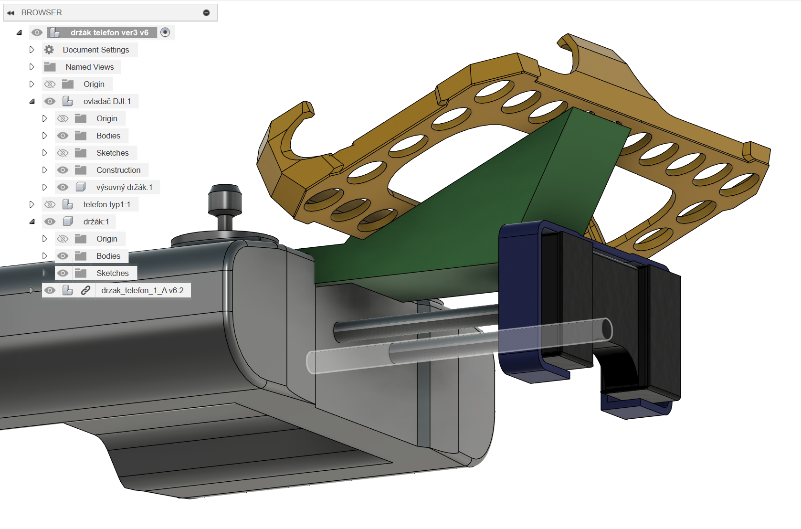Expand the Named Views folder
The width and height of the screenshot is (801, 529).
tap(32, 67)
